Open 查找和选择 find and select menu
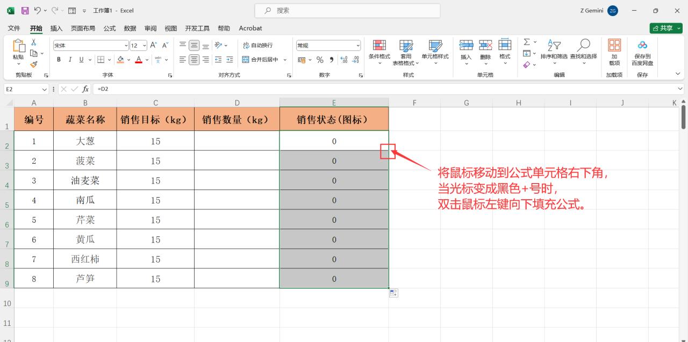The image size is (688, 342). [583, 52]
